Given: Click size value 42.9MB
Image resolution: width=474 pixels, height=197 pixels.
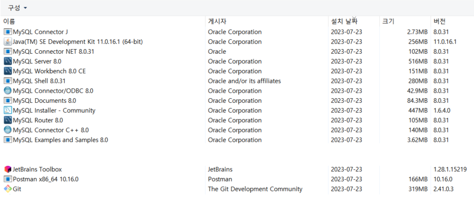Looking at the screenshot, I should [417, 91].
